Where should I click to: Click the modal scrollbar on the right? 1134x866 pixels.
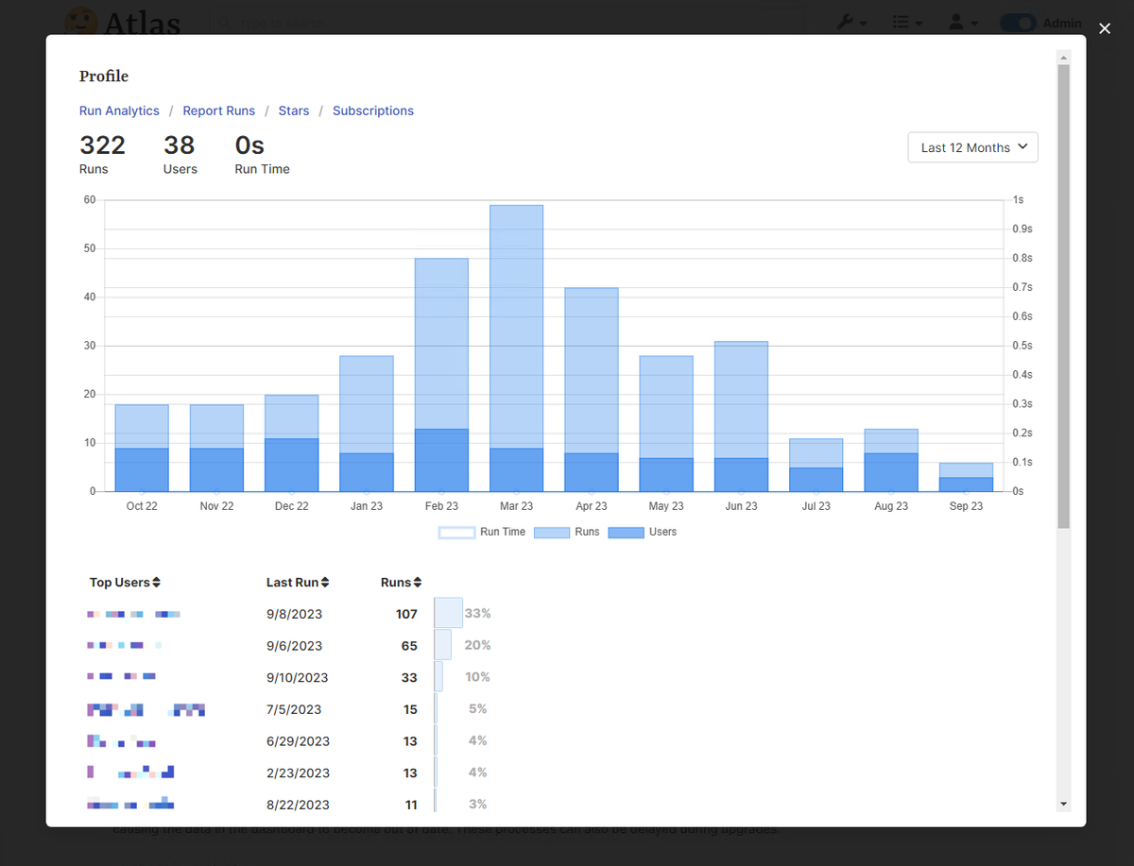tap(1062, 283)
